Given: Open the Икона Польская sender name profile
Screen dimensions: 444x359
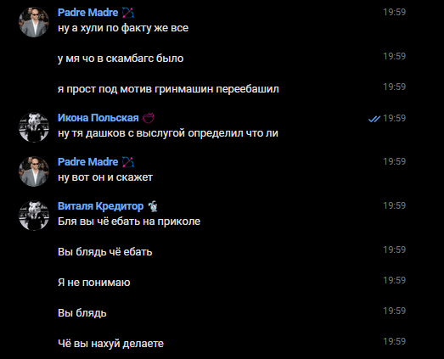Looking at the screenshot, I should [x=98, y=118].
